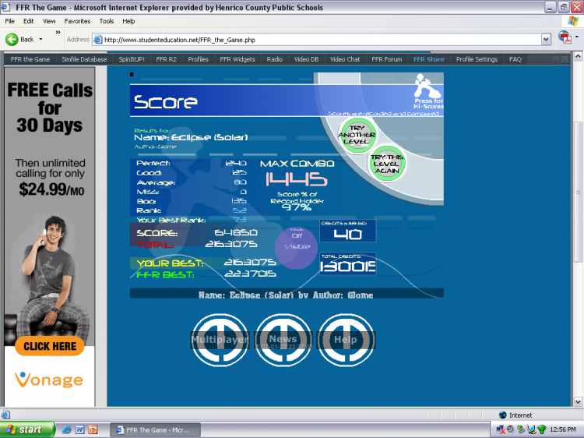Image resolution: width=584 pixels, height=438 pixels.
Task: Open the FFR Forum tab
Action: pyautogui.click(x=386, y=59)
